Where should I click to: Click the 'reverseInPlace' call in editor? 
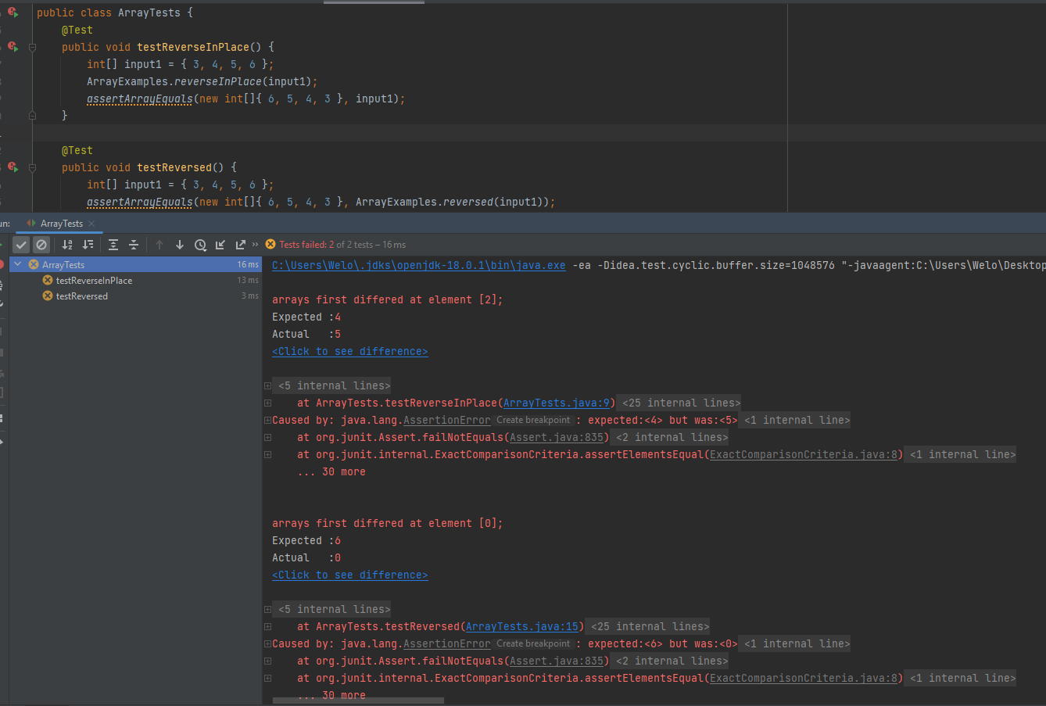click(x=218, y=81)
